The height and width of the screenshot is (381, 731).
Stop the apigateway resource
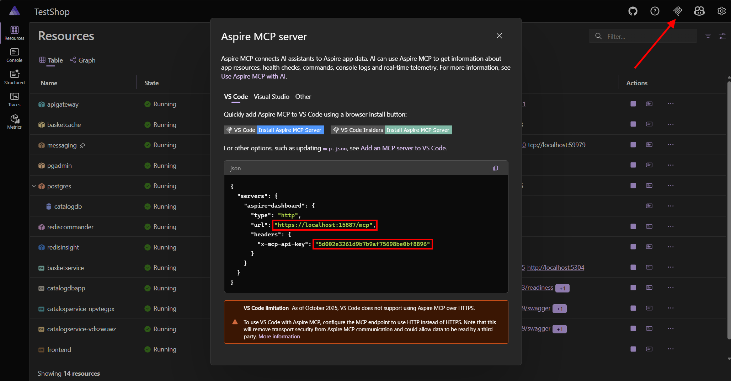pos(633,104)
